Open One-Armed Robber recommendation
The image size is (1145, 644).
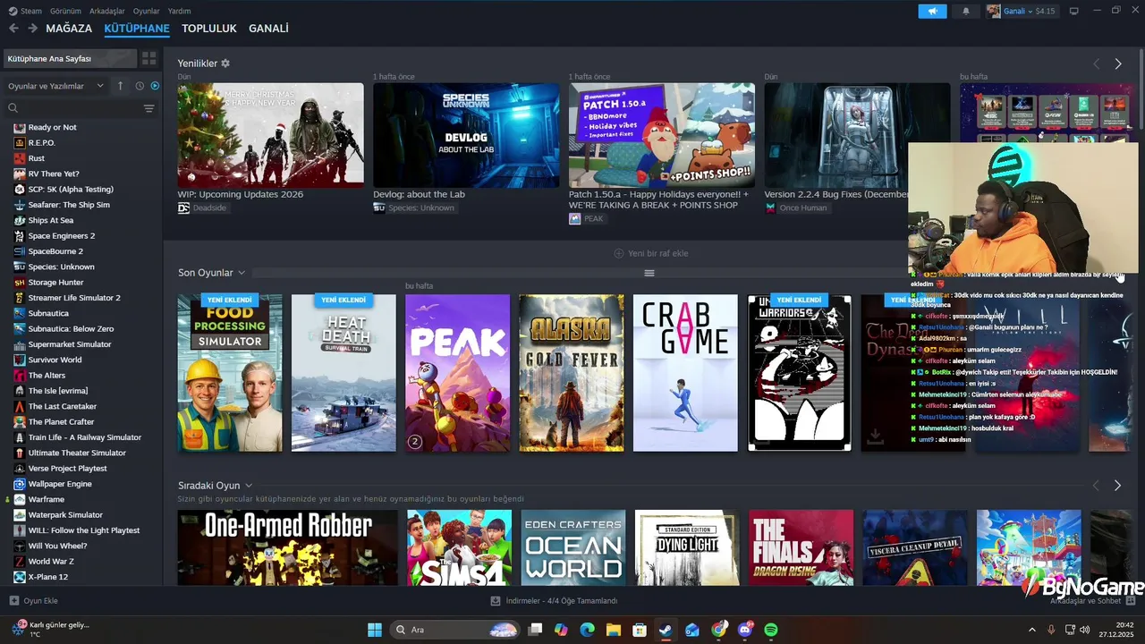click(x=287, y=547)
